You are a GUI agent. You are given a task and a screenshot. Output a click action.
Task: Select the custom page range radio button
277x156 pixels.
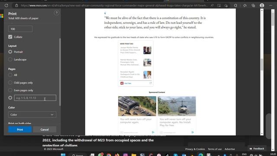[x=10, y=98]
